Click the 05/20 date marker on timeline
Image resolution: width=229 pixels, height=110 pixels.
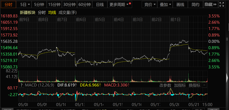(x=174, y=105)
